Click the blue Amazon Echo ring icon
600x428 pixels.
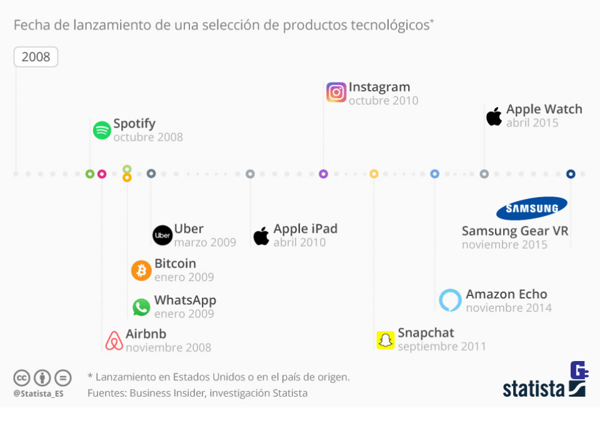[450, 300]
